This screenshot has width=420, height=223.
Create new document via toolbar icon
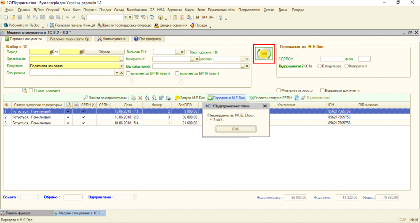(6, 17)
